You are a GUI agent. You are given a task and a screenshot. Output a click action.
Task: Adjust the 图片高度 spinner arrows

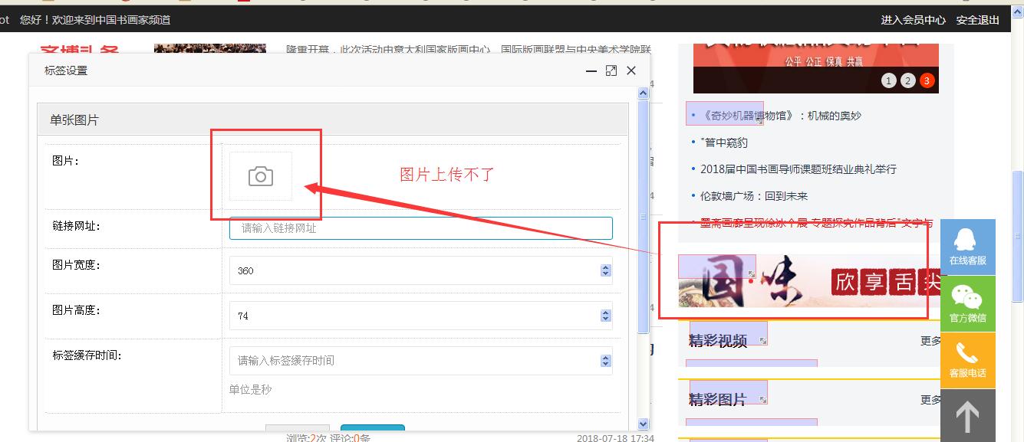click(x=605, y=316)
